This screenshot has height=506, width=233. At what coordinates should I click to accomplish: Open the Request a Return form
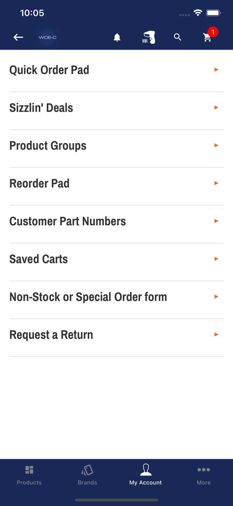click(51, 334)
